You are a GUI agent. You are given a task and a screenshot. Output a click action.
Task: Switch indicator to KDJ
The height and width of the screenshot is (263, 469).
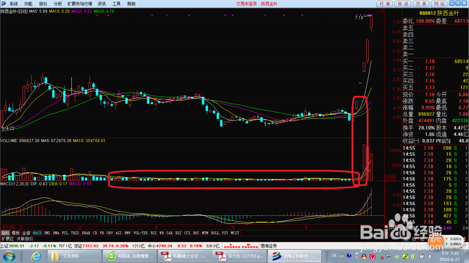(178, 233)
